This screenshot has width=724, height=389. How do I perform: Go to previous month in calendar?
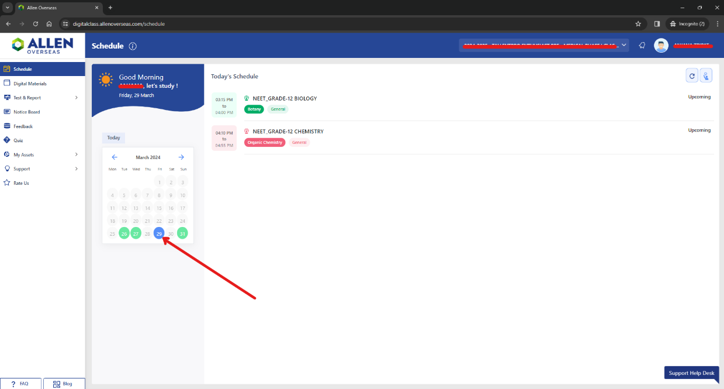[x=115, y=157]
